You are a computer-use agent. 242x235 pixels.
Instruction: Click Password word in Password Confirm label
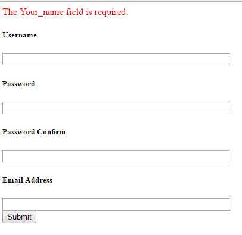click(x=19, y=132)
